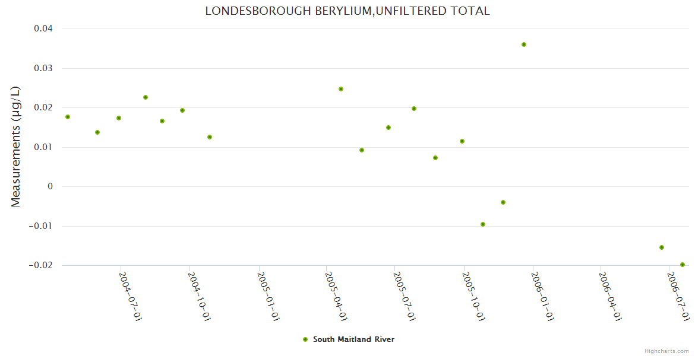695x356 pixels.
Task: Click the data point near -0.004
Action: [503, 202]
